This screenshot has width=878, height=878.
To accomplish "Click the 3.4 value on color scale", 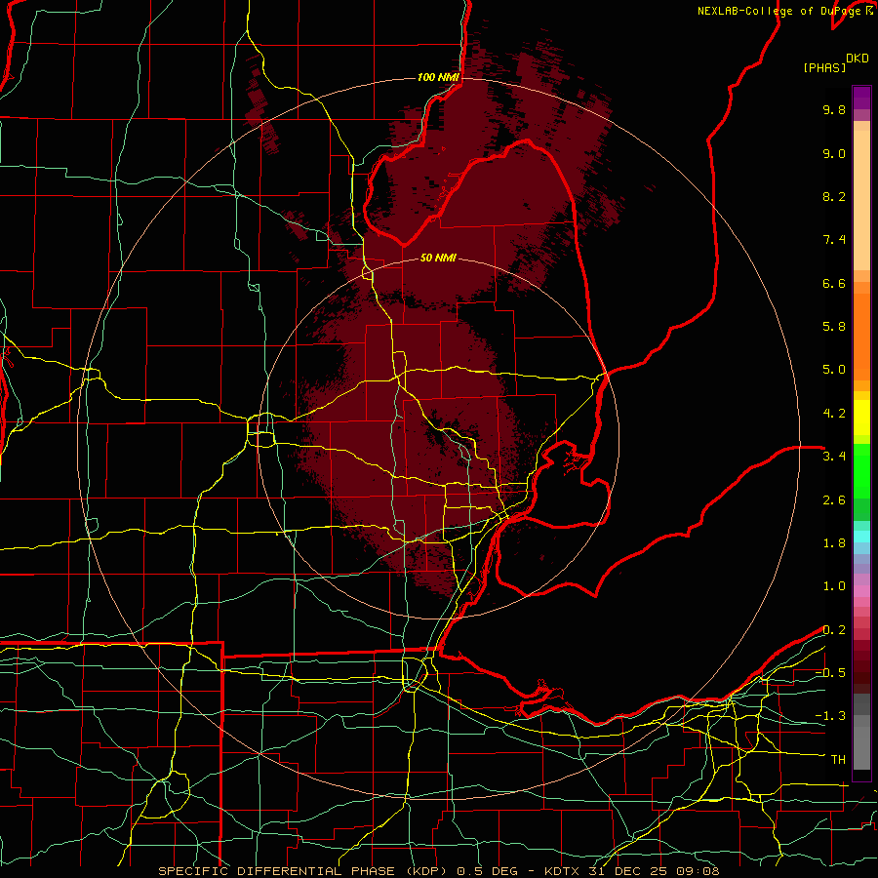I will pos(834,457).
